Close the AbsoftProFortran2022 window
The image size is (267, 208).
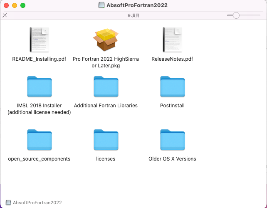coord(6,5)
